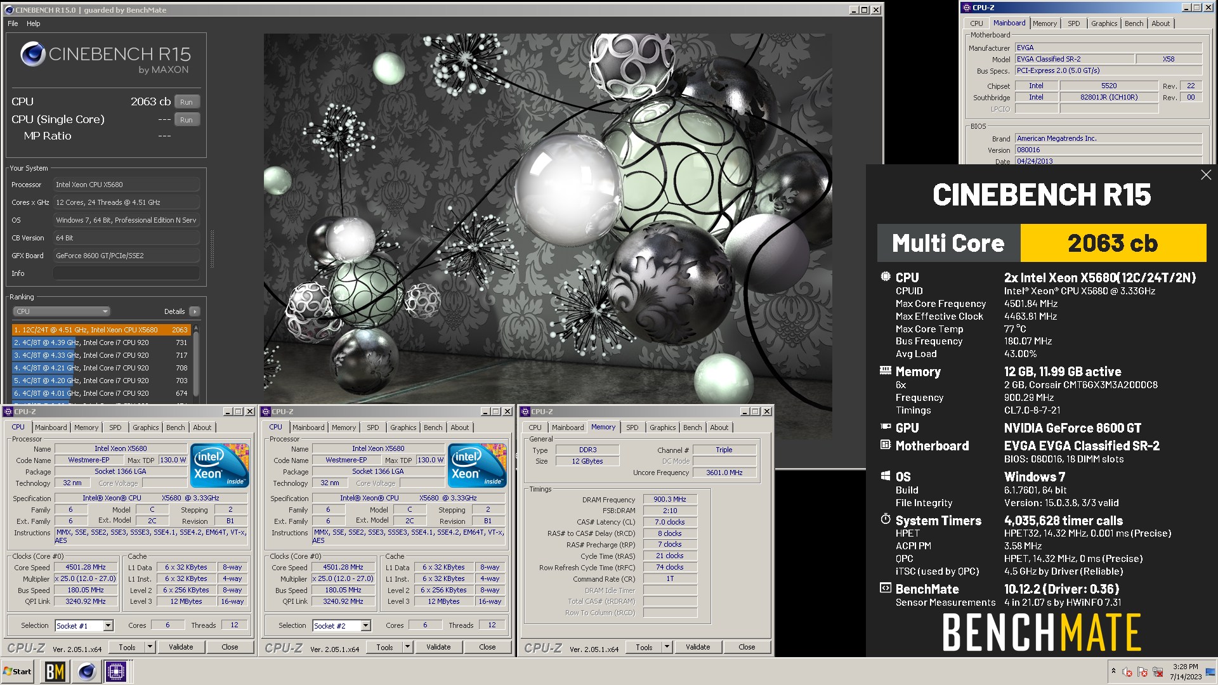
Task: Open Graphics tab in top-right Mainboard CPU-Z
Action: [1104, 23]
